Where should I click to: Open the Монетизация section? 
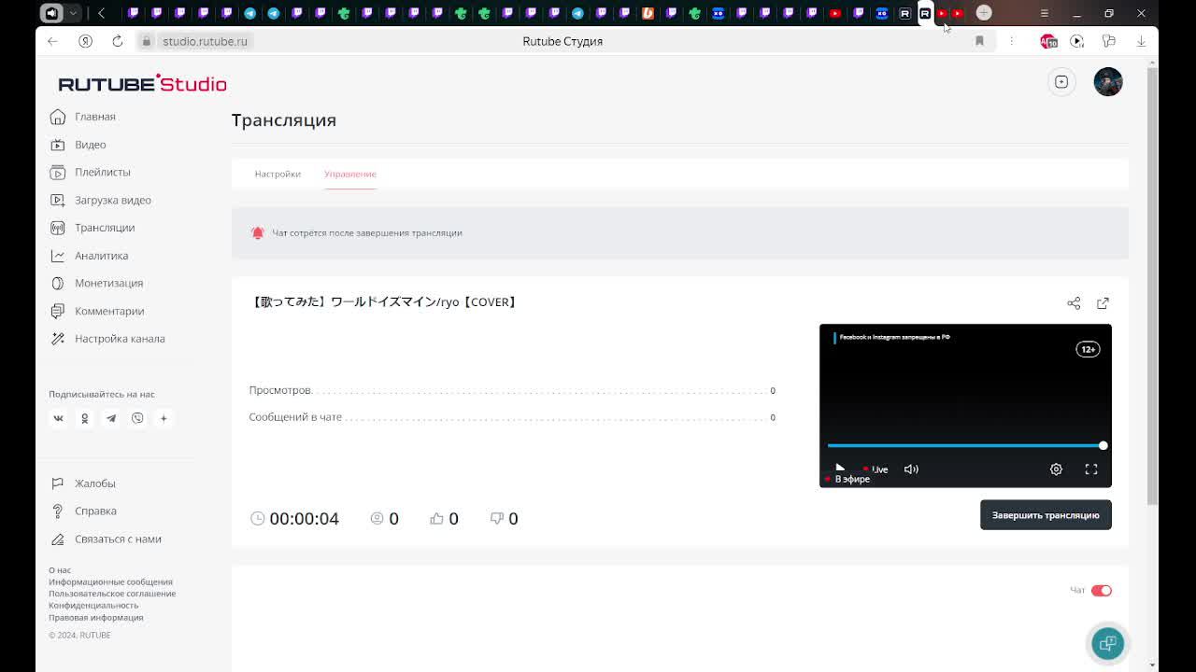97,283
